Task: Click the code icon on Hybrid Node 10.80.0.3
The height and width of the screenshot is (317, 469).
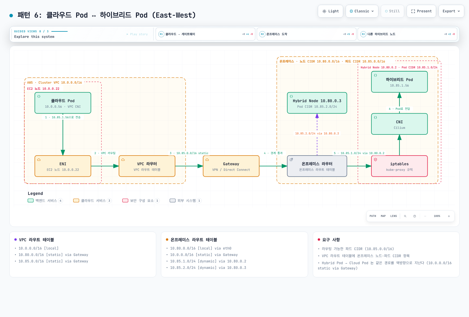Action: [x=291, y=96]
